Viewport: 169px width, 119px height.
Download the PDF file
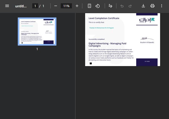(143, 6)
